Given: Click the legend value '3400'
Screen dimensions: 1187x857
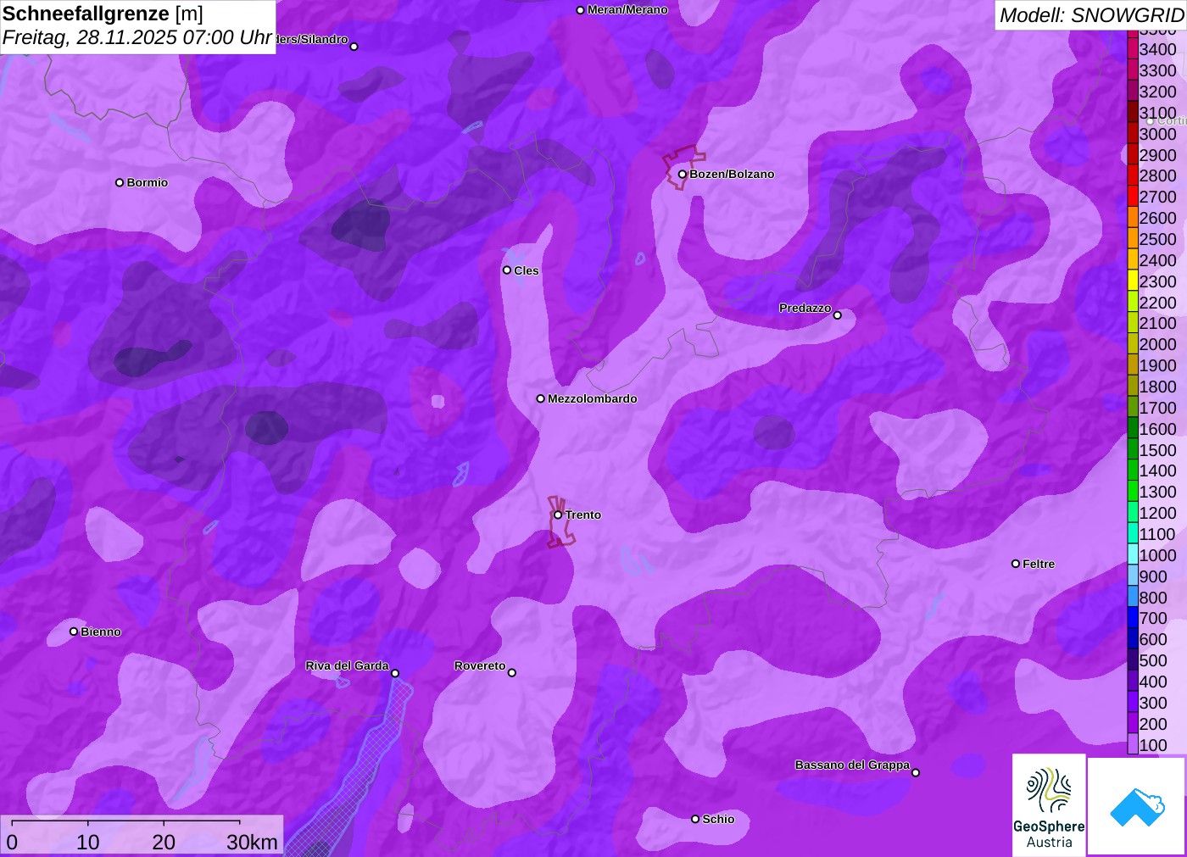Looking at the screenshot, I should (1158, 49).
